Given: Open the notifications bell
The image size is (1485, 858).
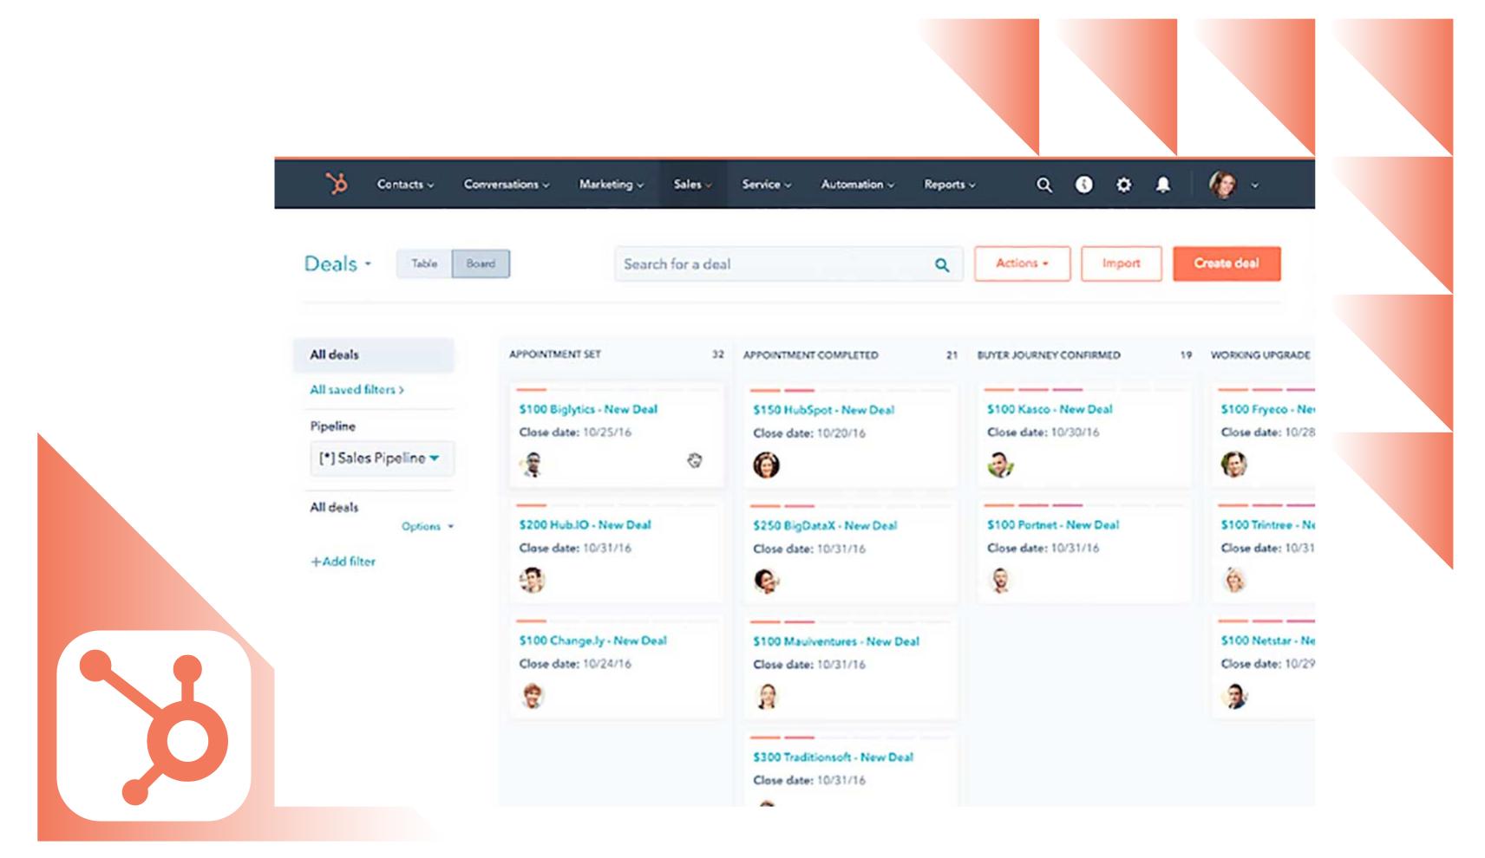Looking at the screenshot, I should 1163,185.
